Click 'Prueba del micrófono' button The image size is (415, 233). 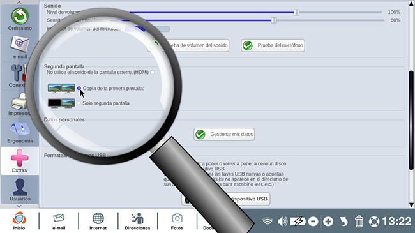pos(273,45)
